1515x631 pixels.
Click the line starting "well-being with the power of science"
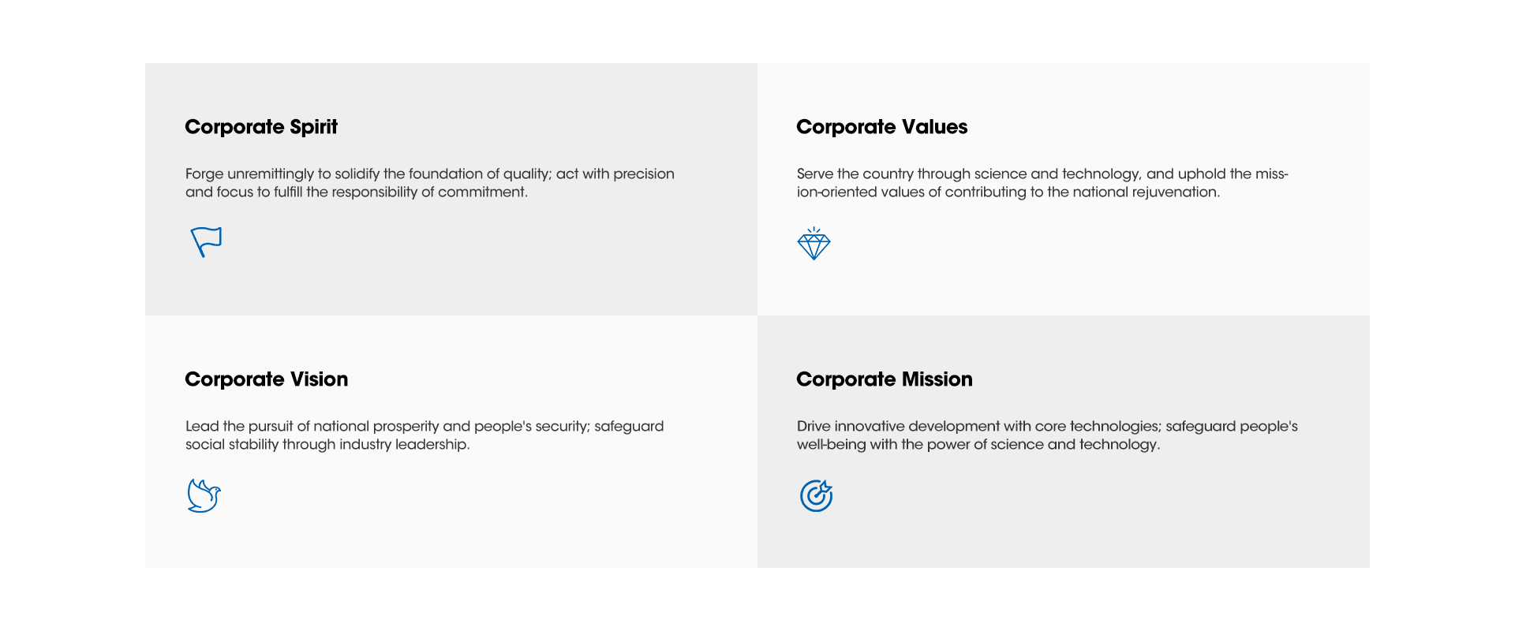978,445
